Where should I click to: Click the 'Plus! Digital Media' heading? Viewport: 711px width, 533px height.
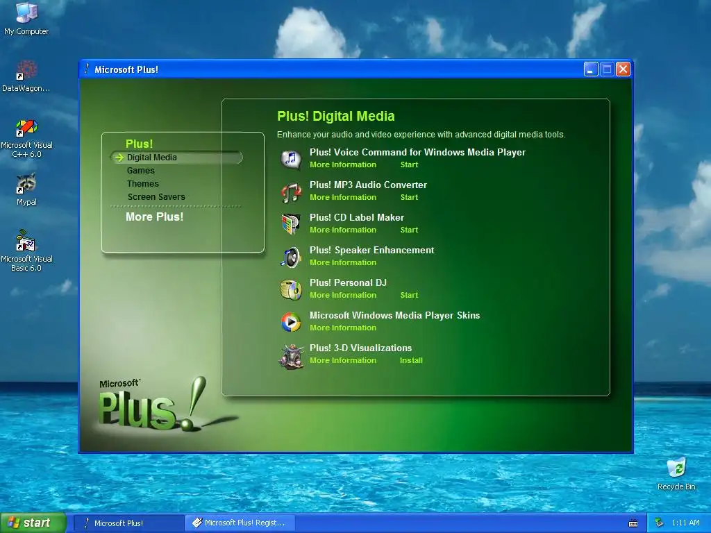336,116
